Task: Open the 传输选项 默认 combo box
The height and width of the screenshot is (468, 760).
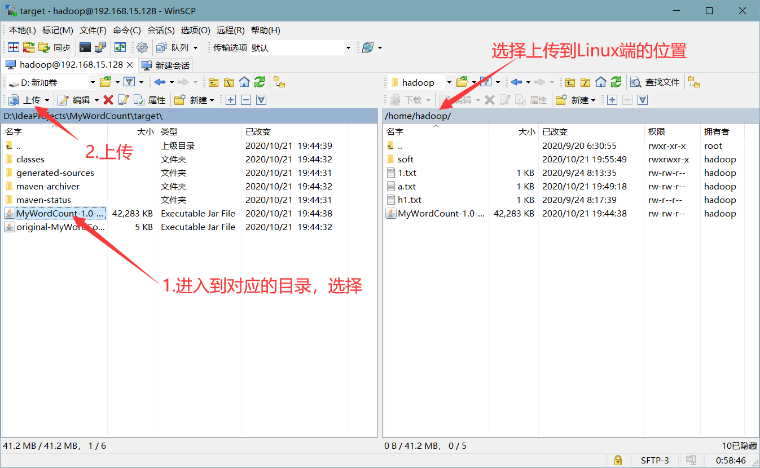Action: pyautogui.click(x=301, y=48)
